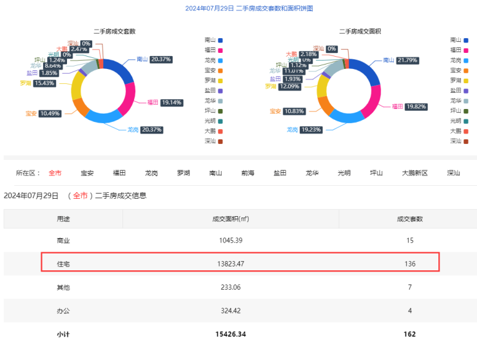Image resolution: width=477 pixels, height=349 pixels.
Task: Click 大鹏 legend marker in 成交套数 chart
Action: coord(220,131)
